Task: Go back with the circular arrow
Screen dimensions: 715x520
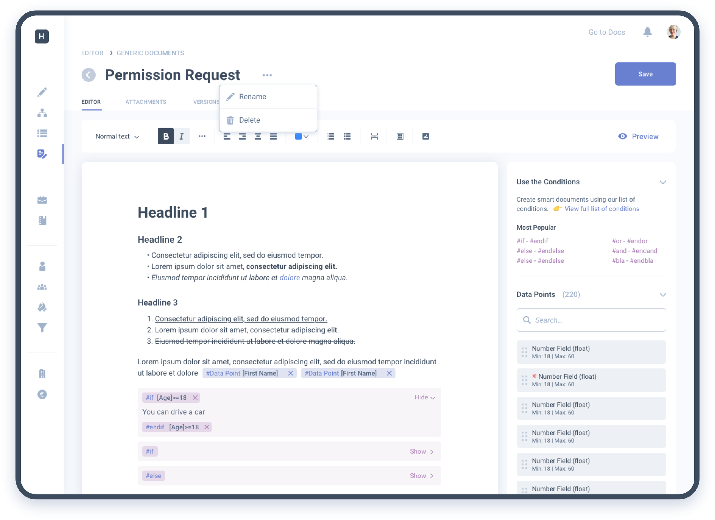Action: (x=89, y=75)
